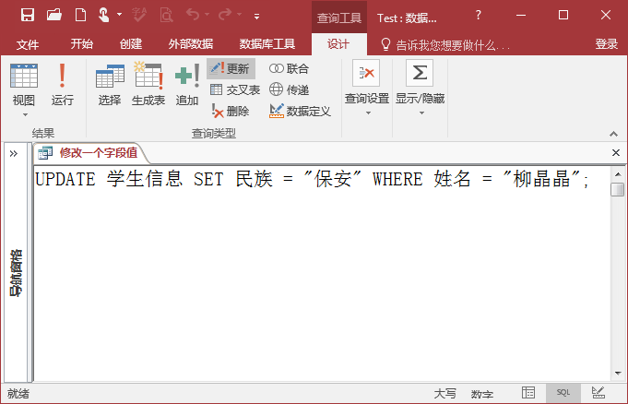Click the Undo arrow icon
This screenshot has height=404, width=628.
(x=193, y=15)
